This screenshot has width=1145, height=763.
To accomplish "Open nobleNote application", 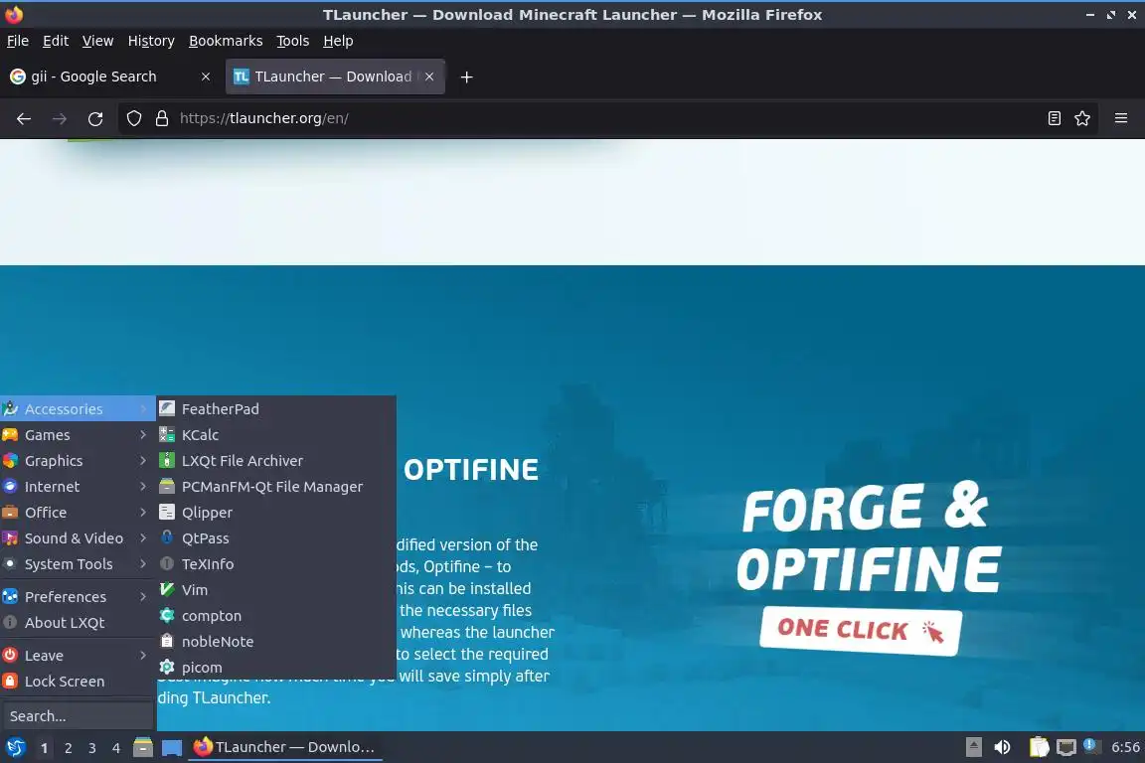I will (x=276, y=642).
